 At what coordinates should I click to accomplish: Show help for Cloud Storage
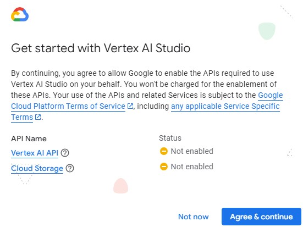(x=70, y=168)
